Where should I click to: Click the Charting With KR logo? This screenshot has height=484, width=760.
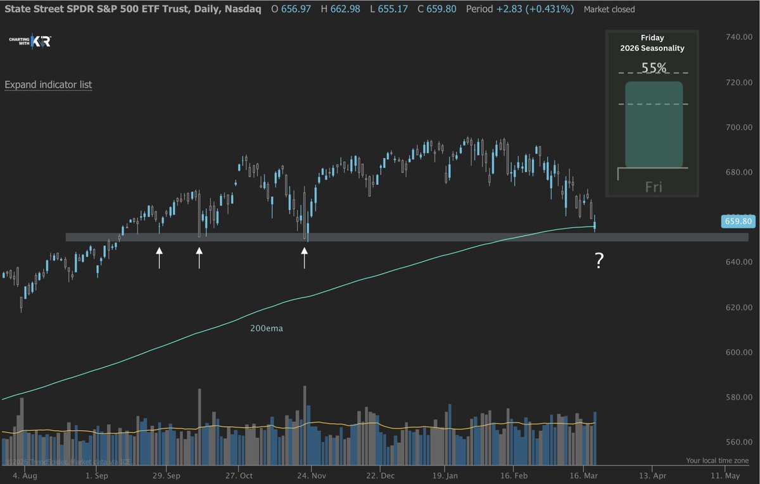(30, 40)
